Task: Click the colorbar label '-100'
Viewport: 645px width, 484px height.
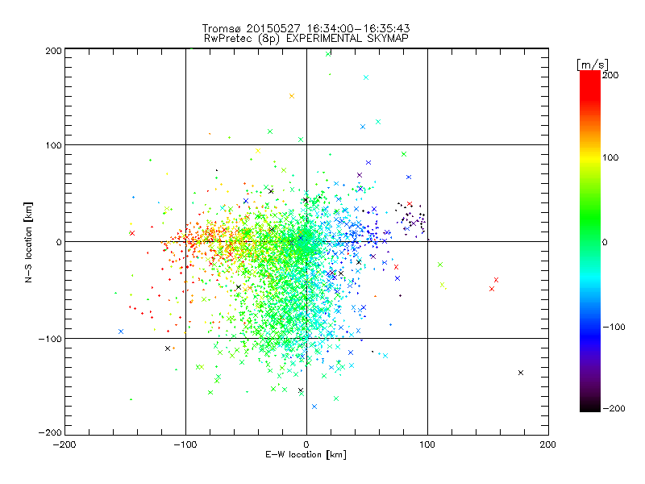Action: coord(614,327)
